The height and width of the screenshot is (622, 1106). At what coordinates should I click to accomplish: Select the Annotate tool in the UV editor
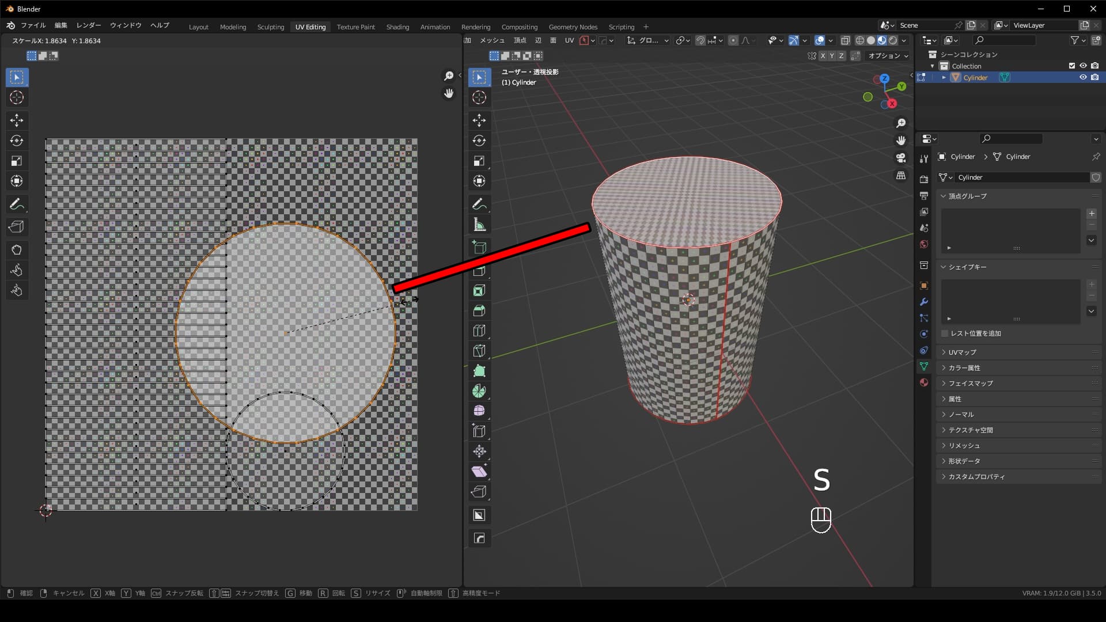click(x=17, y=204)
